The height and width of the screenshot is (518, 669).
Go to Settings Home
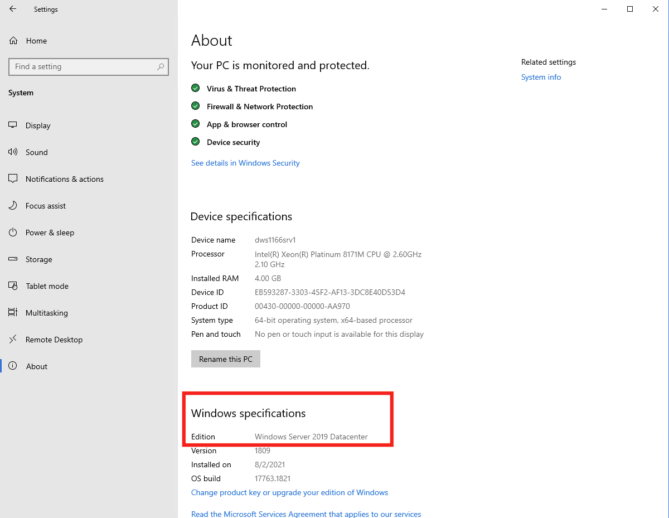[89, 41]
